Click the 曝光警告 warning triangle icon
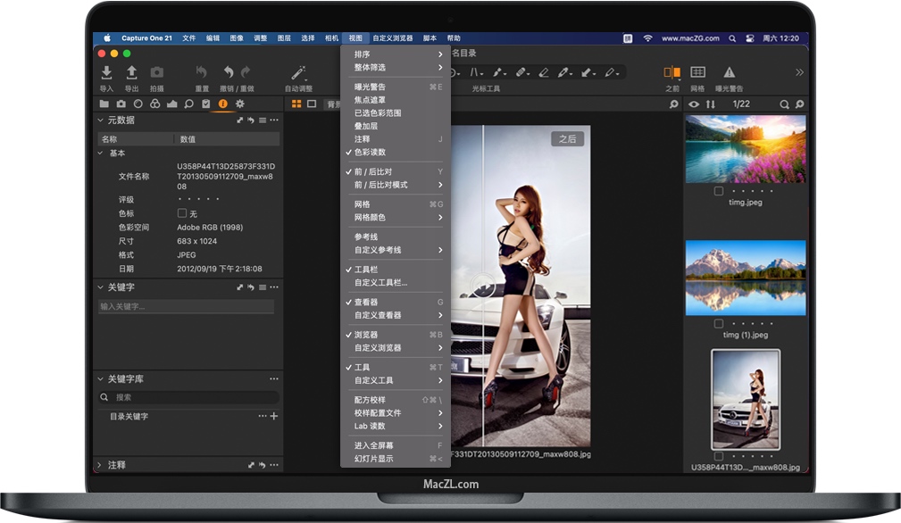 pyautogui.click(x=729, y=73)
